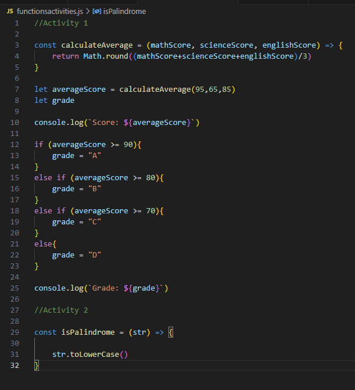Viewport: 355px width, 390px height.
Task: Click line number 29 in the gutter
Action: [x=15, y=332]
